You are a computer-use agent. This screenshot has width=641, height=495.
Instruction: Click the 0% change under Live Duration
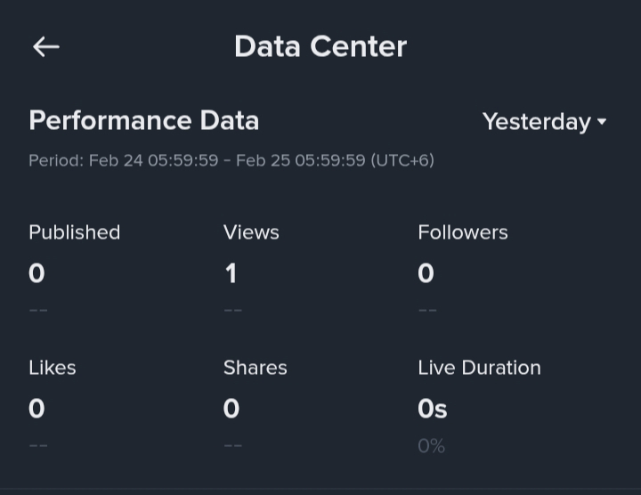[x=431, y=446]
